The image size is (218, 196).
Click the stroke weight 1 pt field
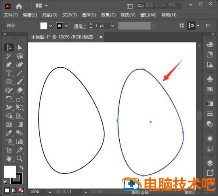tap(101, 26)
